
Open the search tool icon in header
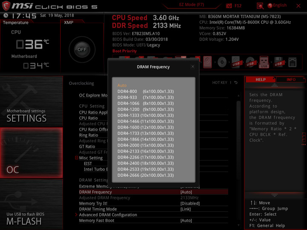click(260, 6)
